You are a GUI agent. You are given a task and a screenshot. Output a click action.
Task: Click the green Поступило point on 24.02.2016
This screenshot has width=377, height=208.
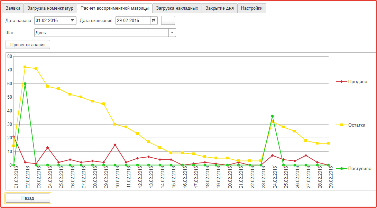pos(272,116)
